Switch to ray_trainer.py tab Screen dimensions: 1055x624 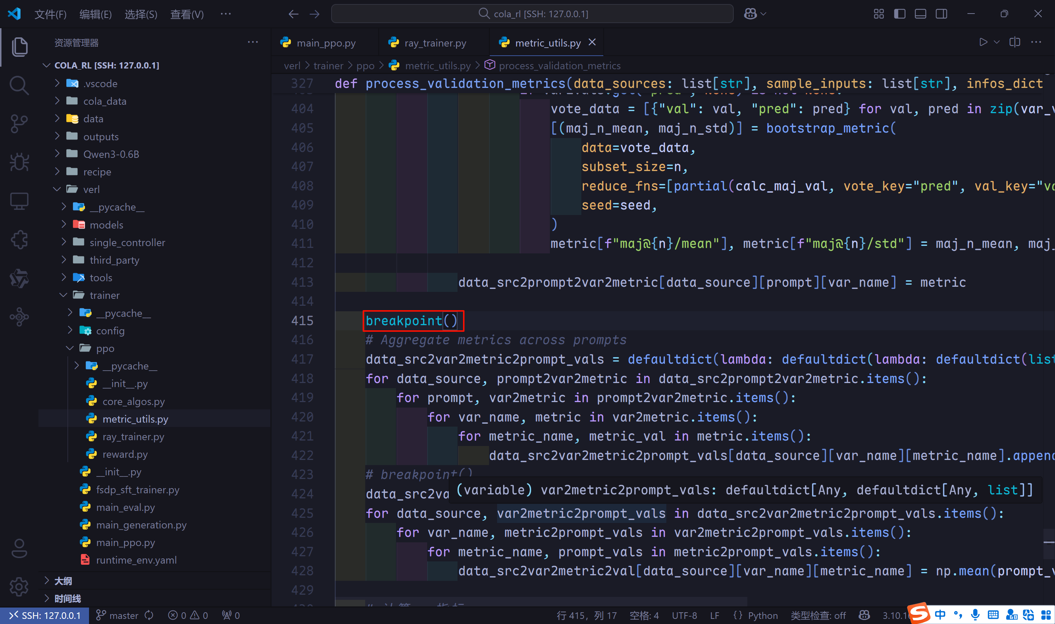(x=435, y=43)
